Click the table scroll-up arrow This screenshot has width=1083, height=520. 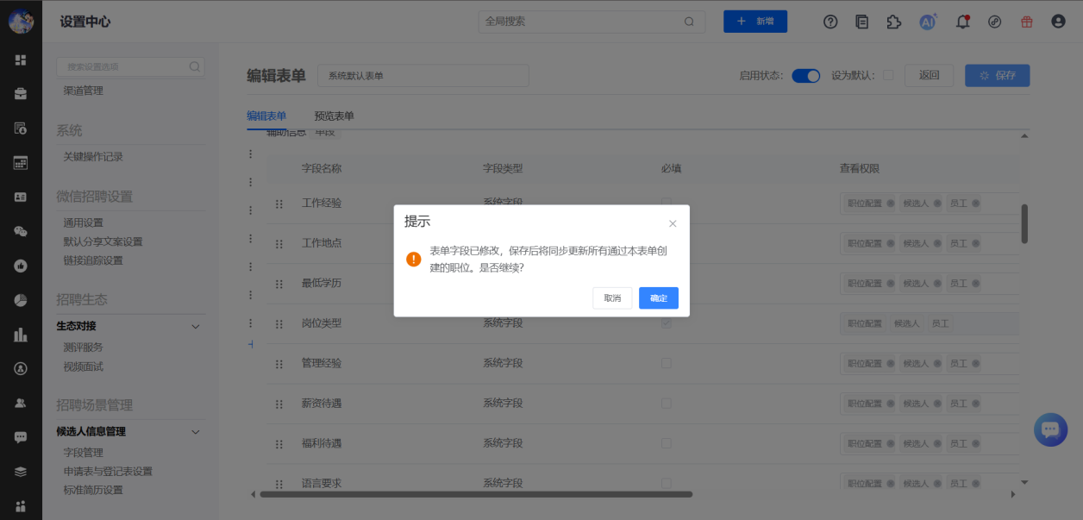point(1024,136)
